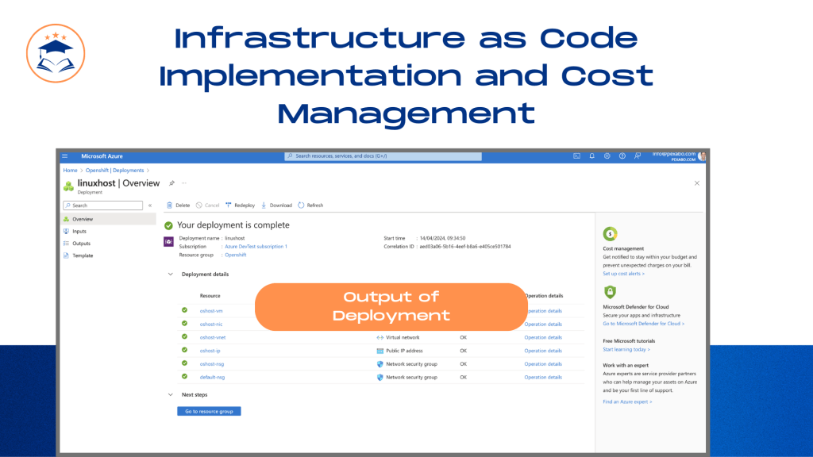The image size is (813, 457).
Task: Open the feedback icon in header
Action: tap(638, 156)
